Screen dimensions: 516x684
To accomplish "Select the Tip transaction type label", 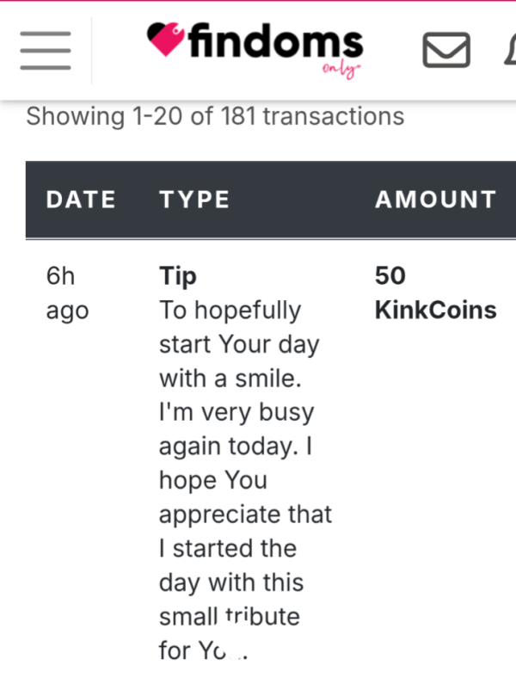I will (178, 276).
